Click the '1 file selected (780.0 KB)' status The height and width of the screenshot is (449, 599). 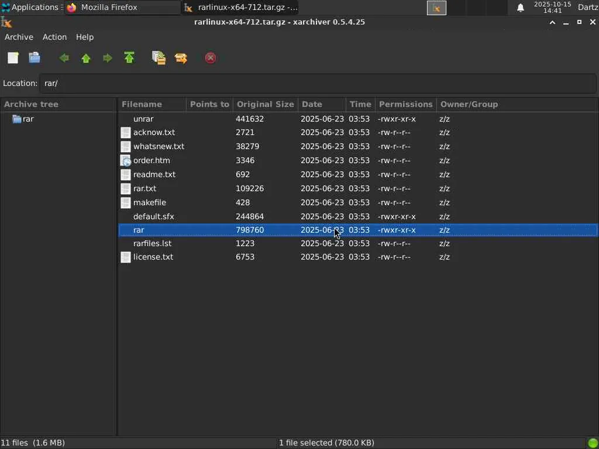pyautogui.click(x=326, y=443)
